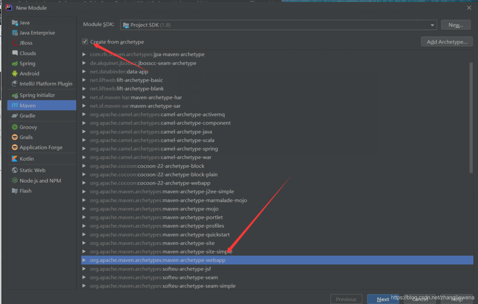Click the New... SDK button

[456, 25]
